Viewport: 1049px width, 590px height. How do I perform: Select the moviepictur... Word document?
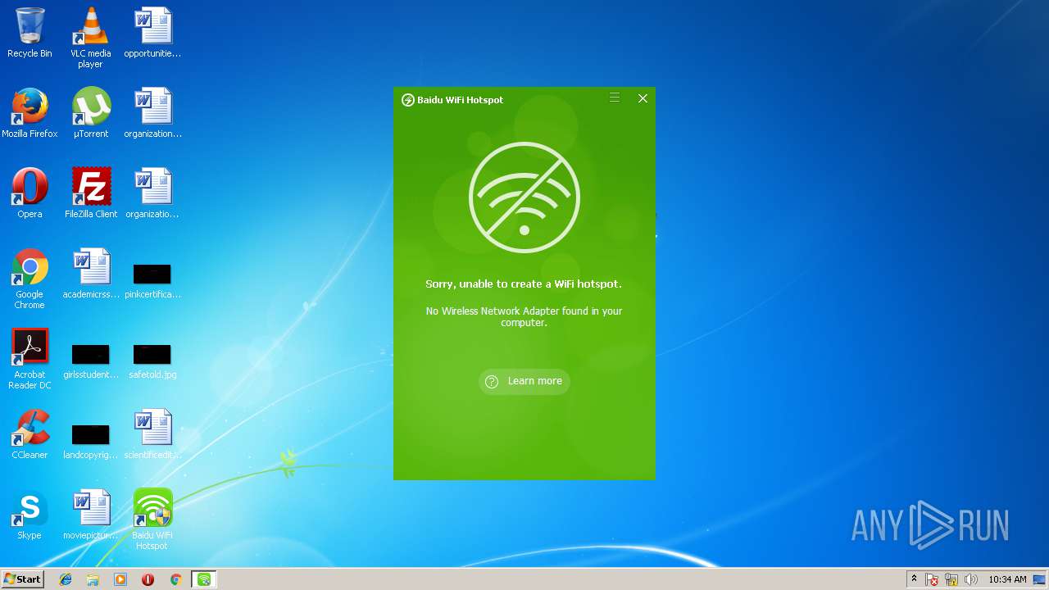(91, 515)
